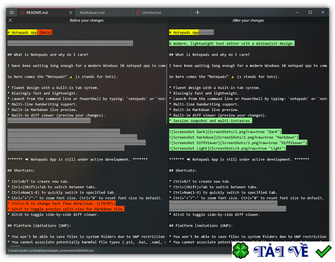Click '## Shortcuts:' heading in left pane
The image size is (335, 262).
point(21,170)
